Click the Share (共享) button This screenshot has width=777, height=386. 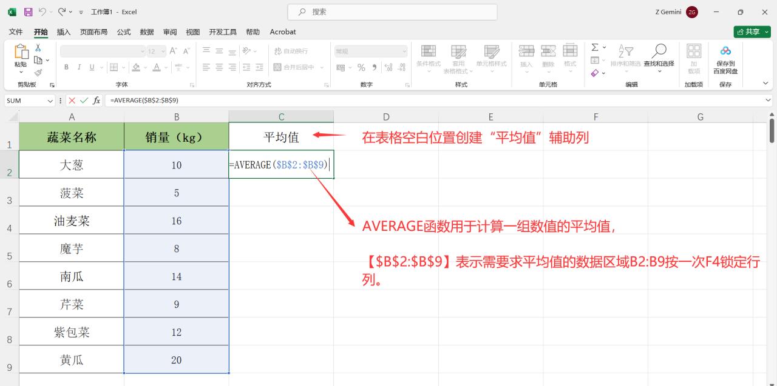coord(752,32)
